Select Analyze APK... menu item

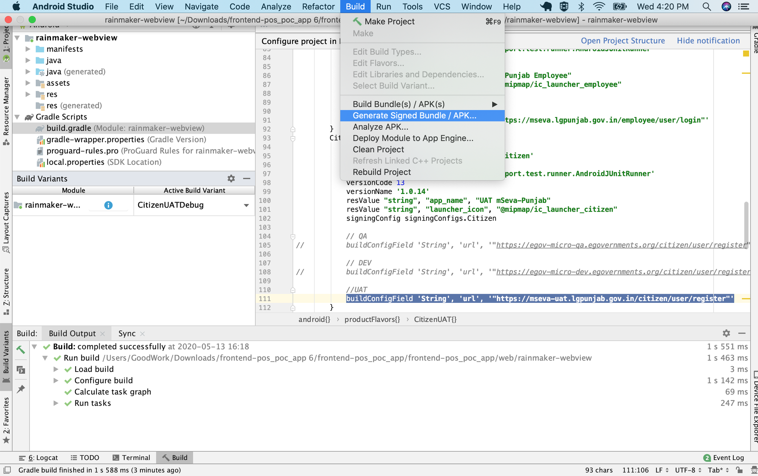(422, 127)
